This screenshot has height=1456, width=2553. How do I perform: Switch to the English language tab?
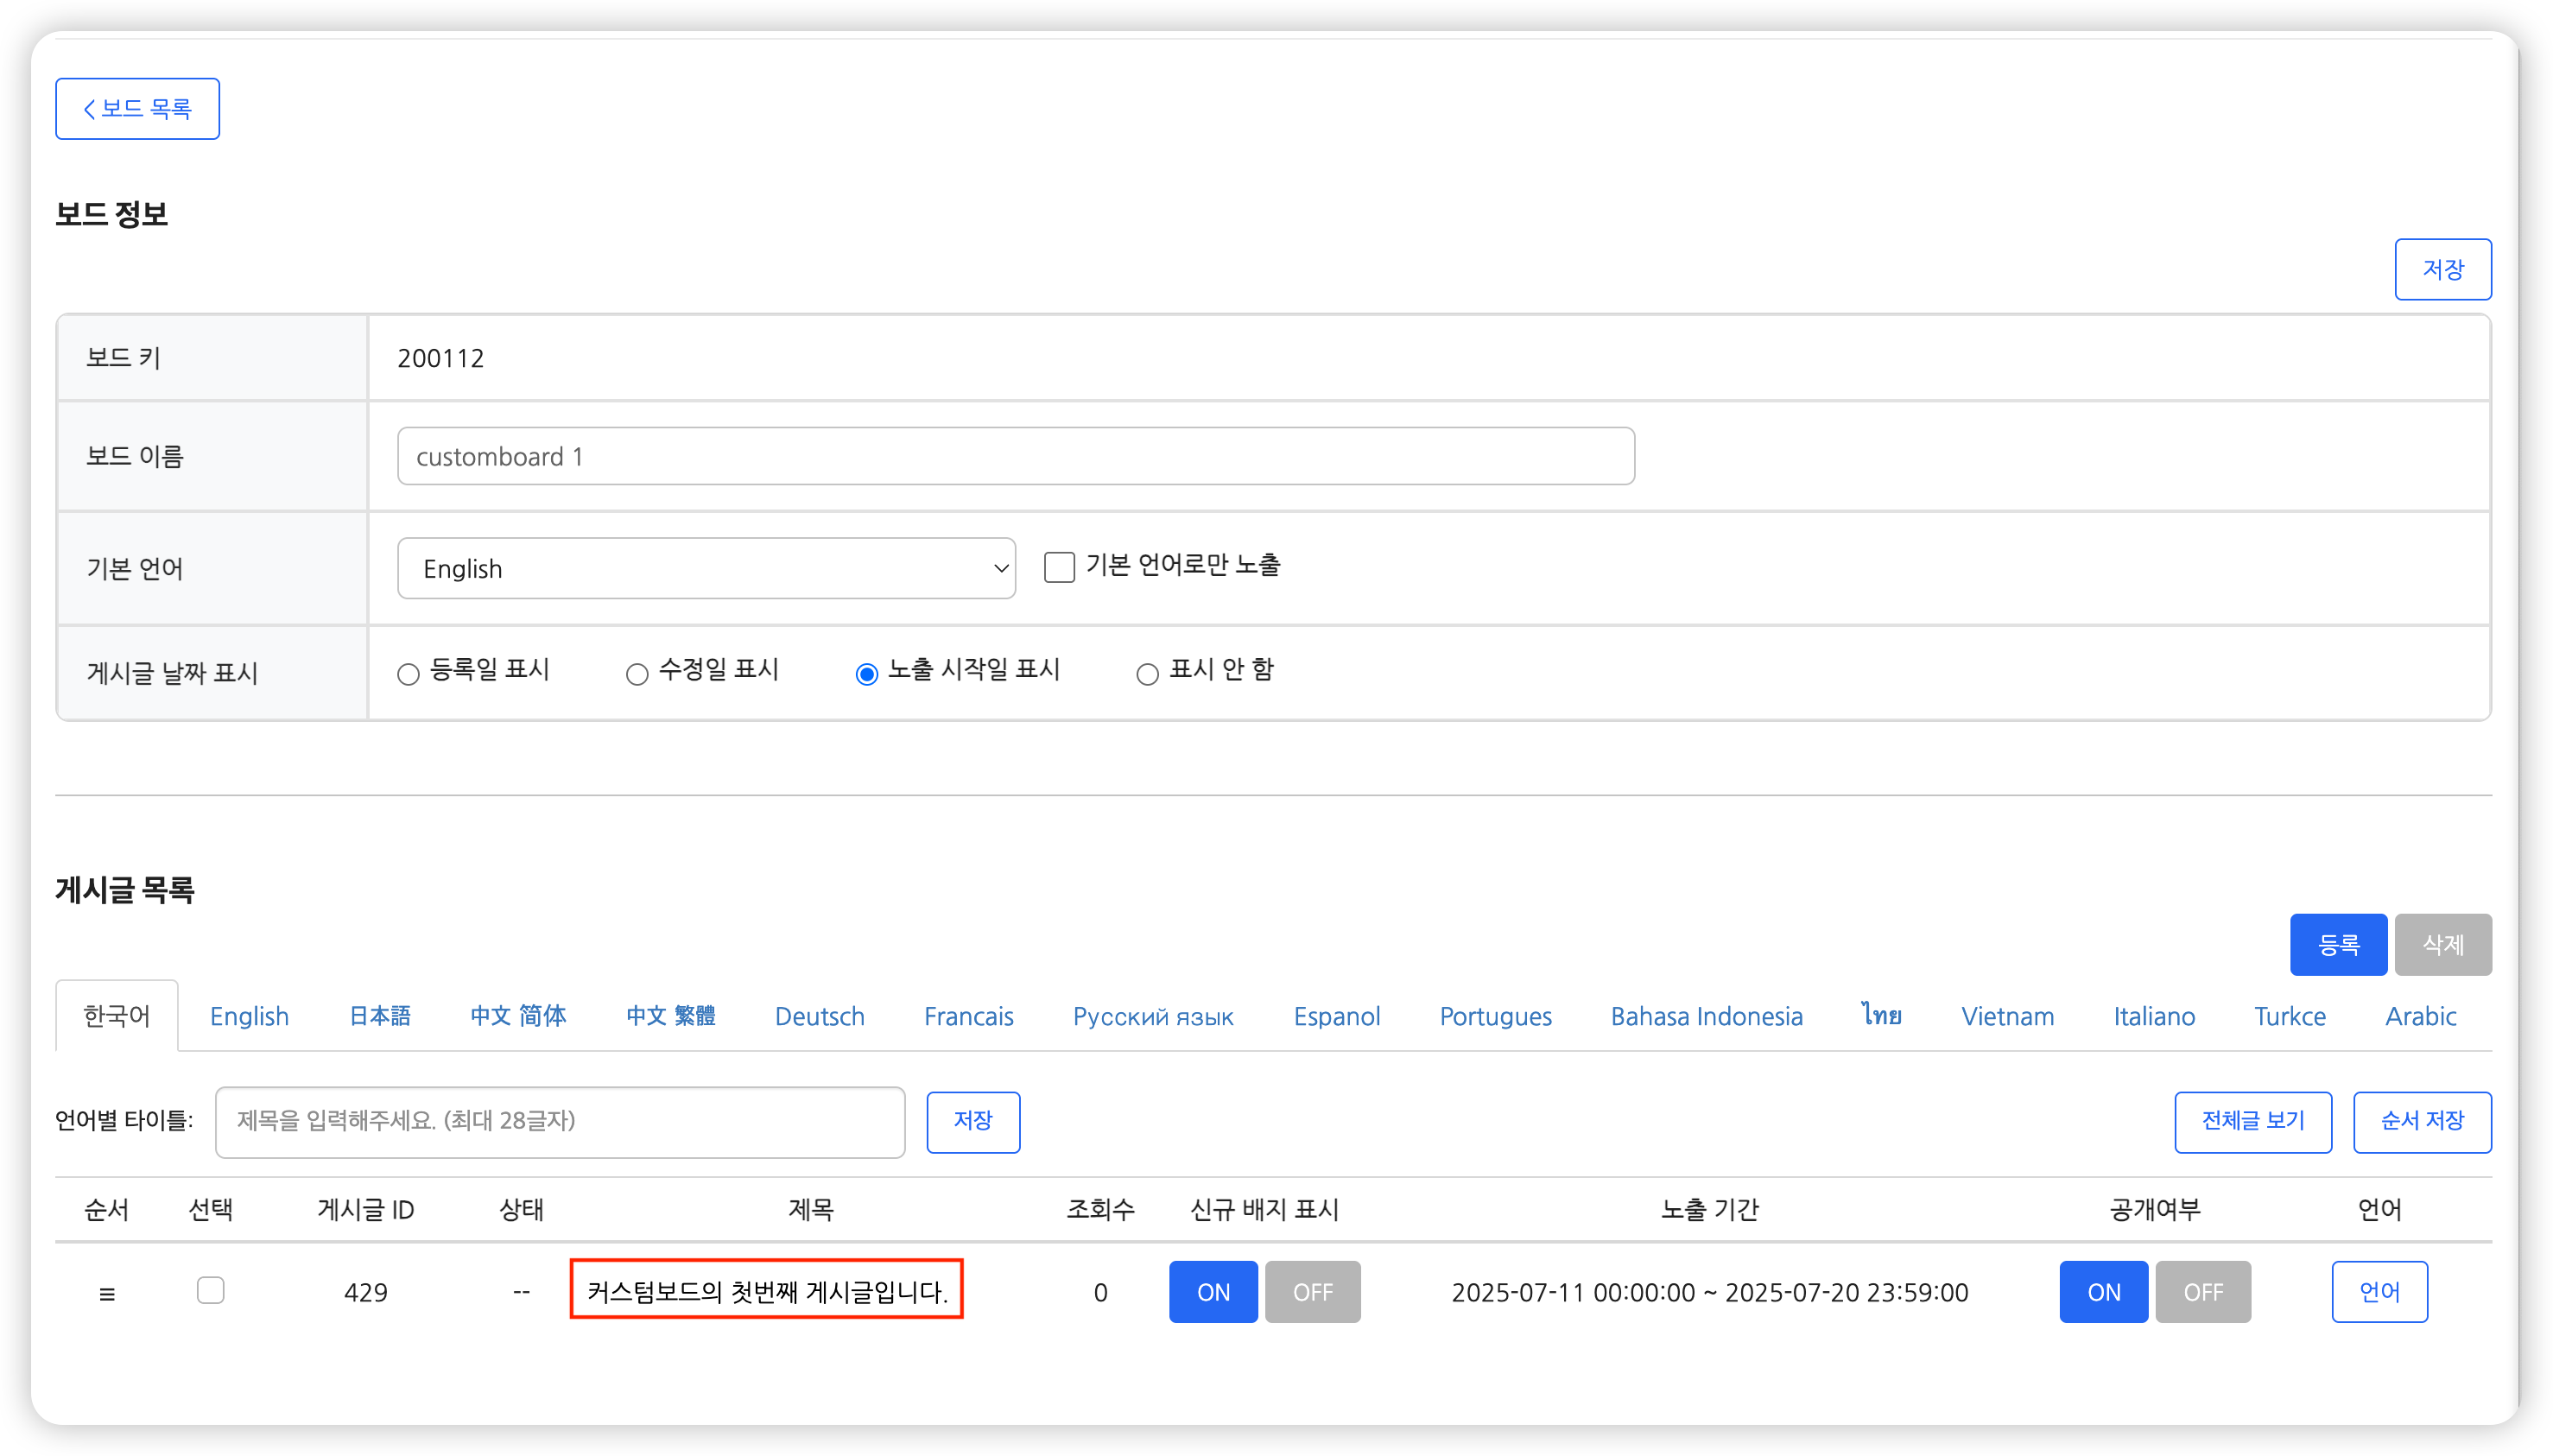tap(249, 1016)
